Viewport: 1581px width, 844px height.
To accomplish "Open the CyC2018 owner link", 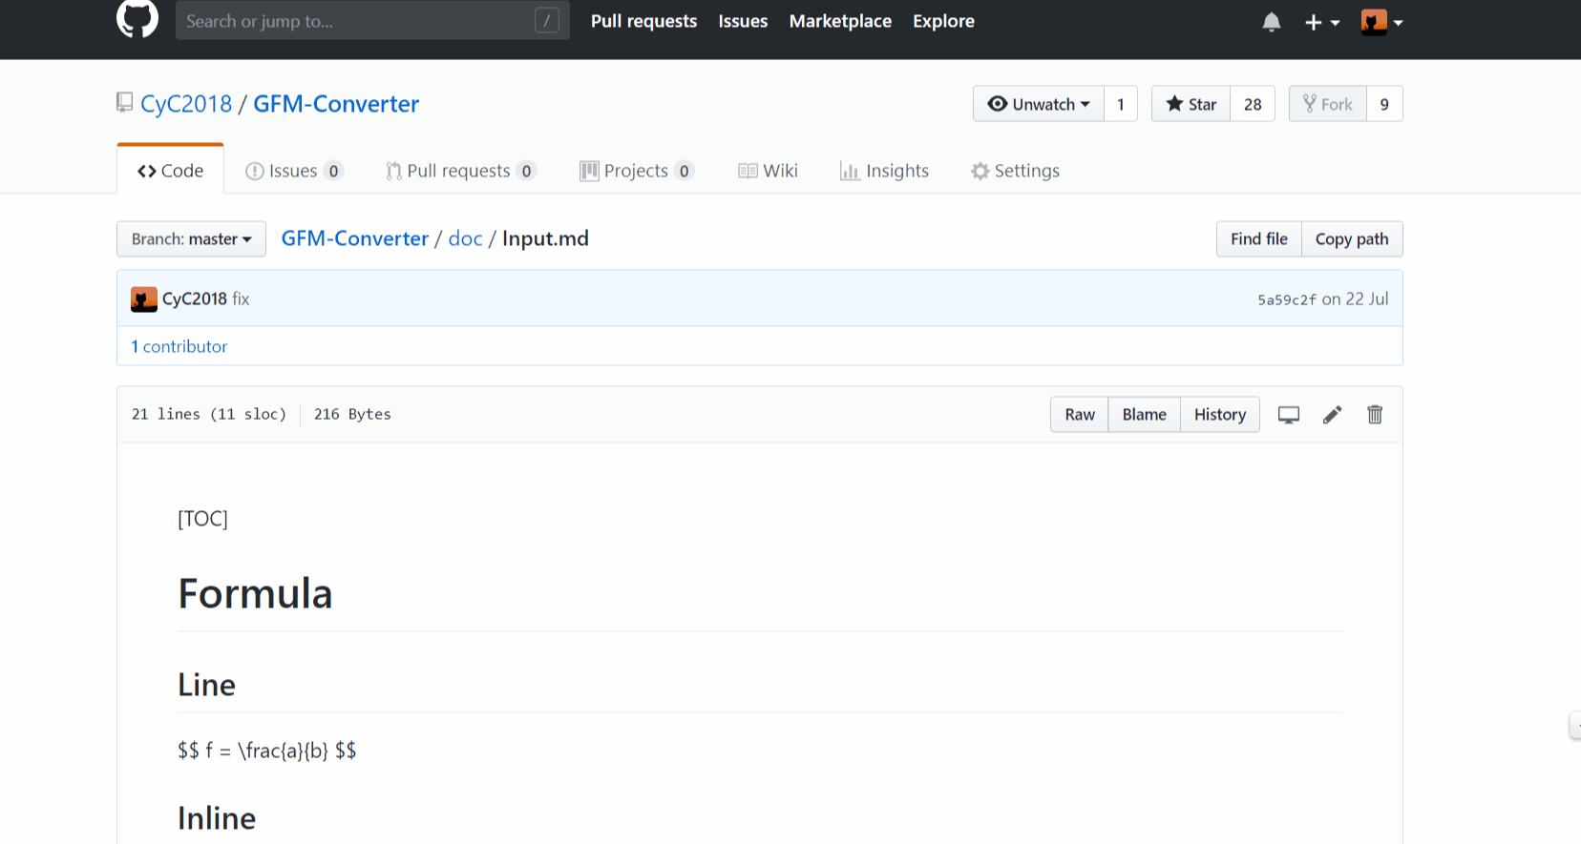I will 186,104.
